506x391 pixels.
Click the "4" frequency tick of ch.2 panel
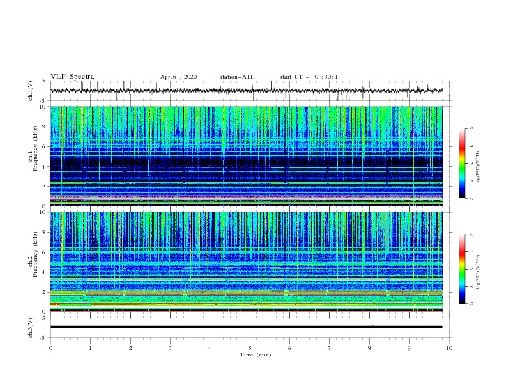44,272
